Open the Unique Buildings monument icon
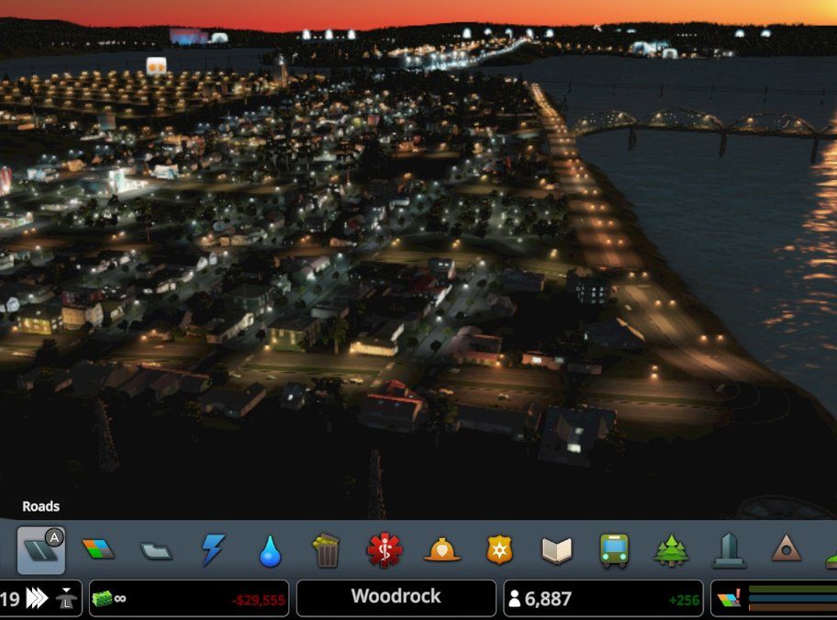This screenshot has height=620, width=837. point(729,550)
